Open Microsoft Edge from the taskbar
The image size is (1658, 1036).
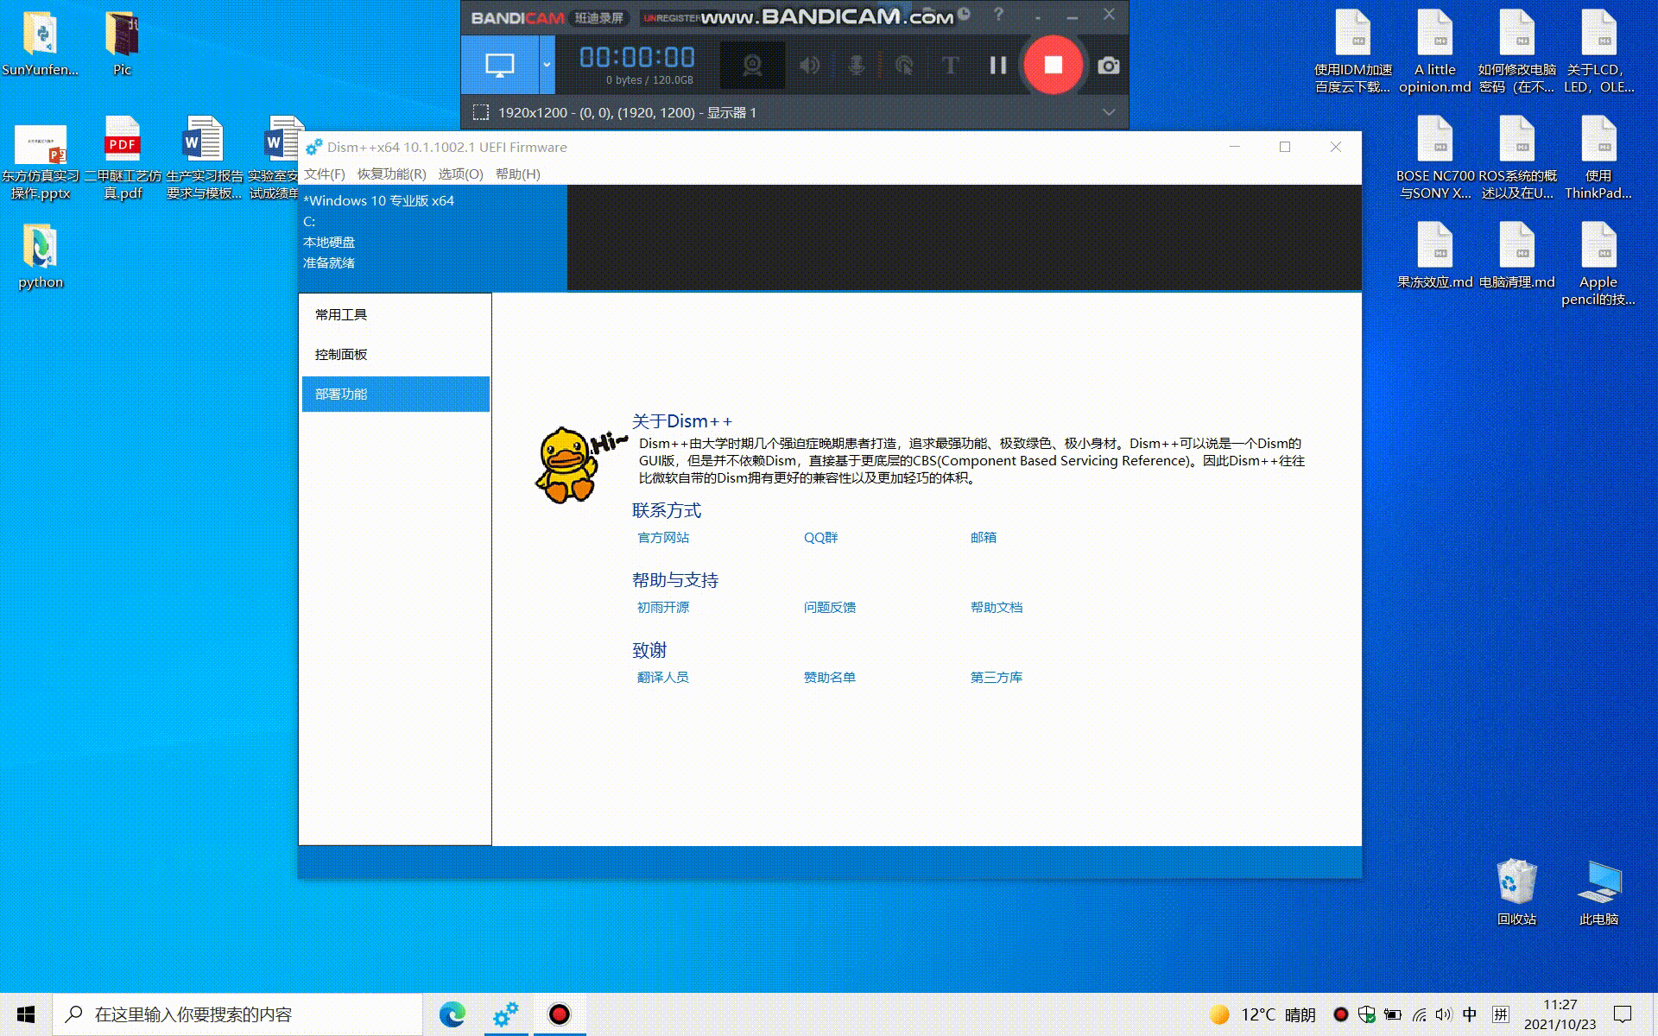[452, 1014]
